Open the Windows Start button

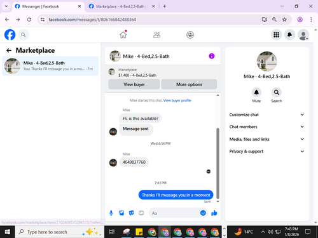click(8, 232)
